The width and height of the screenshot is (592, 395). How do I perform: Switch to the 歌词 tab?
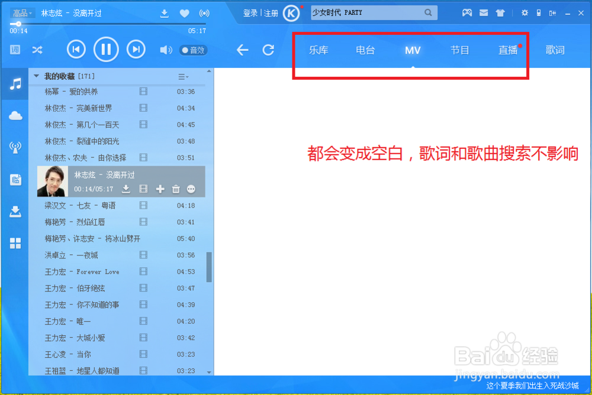coord(555,50)
